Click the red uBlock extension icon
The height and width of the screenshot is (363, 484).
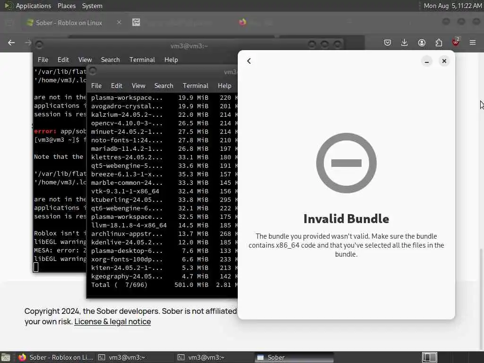456,42
